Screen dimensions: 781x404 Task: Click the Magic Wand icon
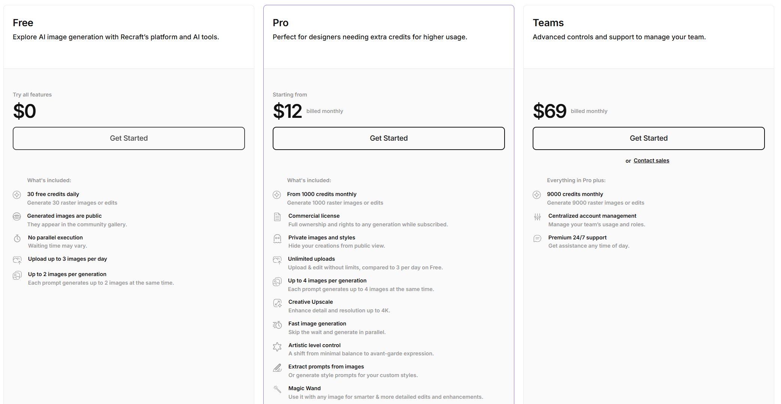pyautogui.click(x=277, y=389)
